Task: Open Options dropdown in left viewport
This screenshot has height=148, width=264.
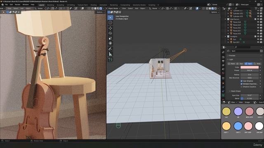Action: [x=100, y=12]
